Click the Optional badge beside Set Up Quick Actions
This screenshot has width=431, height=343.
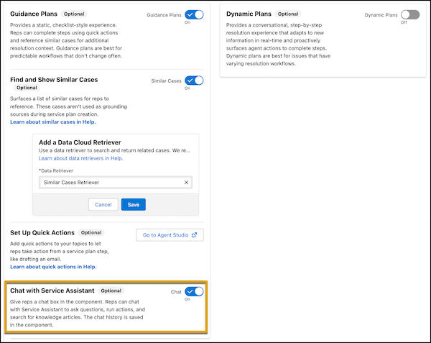(x=91, y=233)
